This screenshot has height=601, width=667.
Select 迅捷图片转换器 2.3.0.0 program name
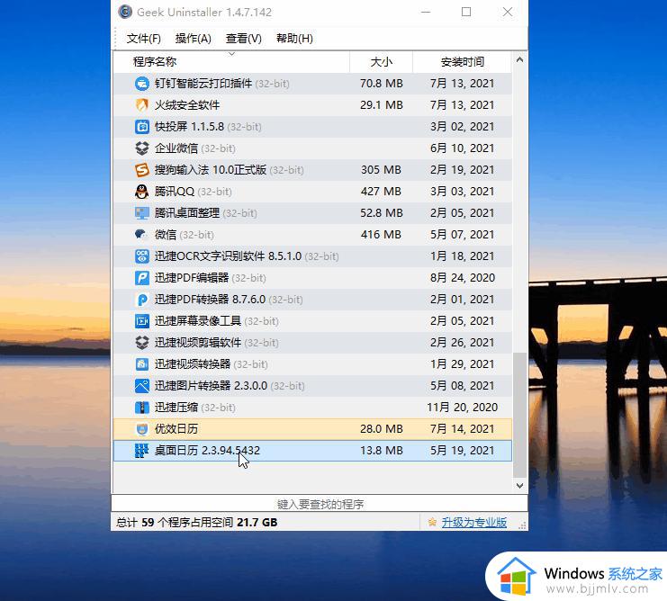(211, 386)
